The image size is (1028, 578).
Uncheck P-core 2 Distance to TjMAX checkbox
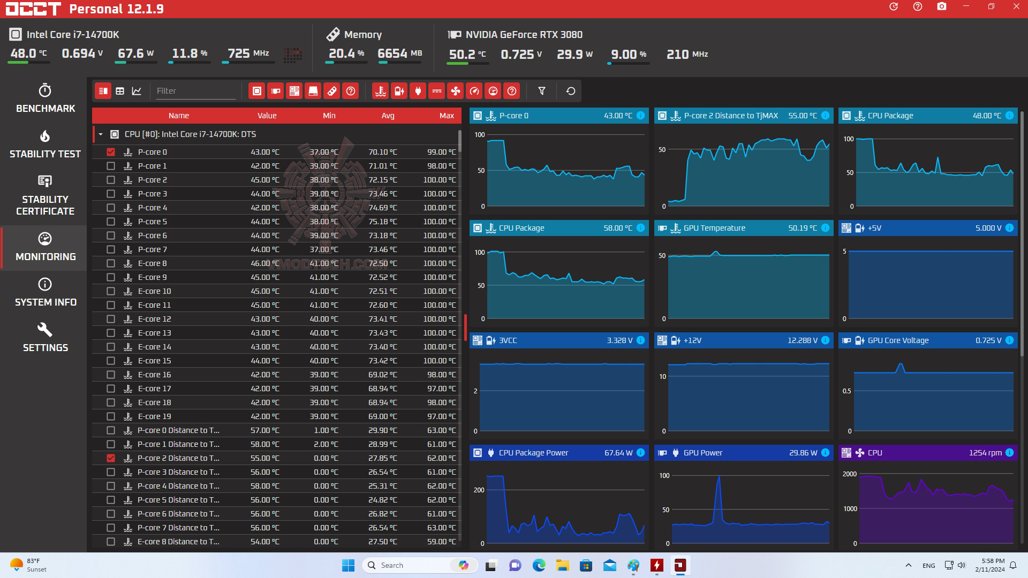(111, 458)
